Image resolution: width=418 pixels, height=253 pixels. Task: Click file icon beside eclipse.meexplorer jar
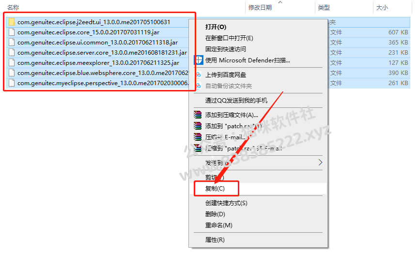[12, 62]
